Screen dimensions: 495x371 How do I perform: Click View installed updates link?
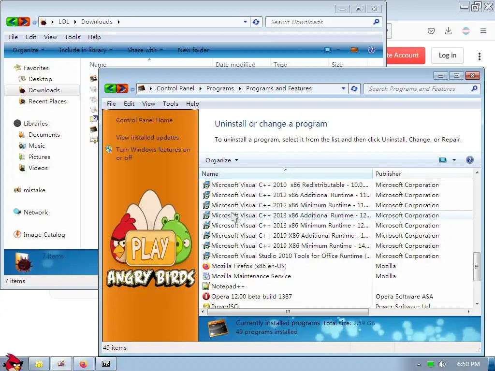[147, 138]
